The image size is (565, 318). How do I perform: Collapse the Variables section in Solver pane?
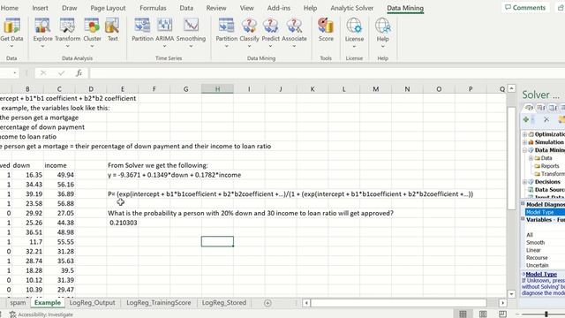coord(523,220)
